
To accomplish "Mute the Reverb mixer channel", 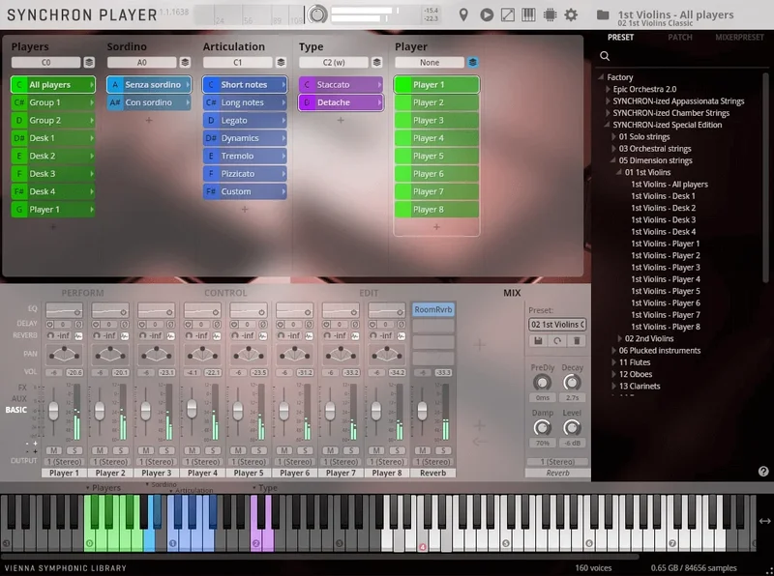I will click(x=423, y=450).
